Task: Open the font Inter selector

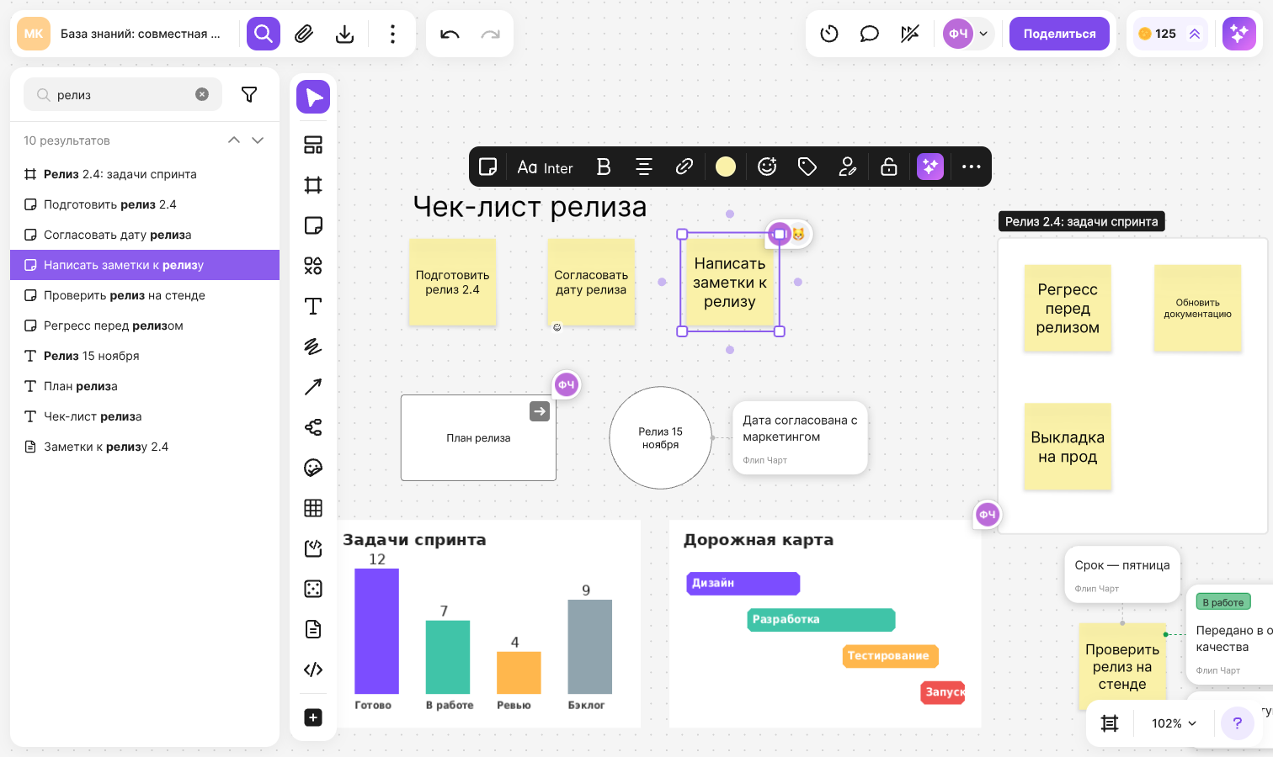Action: click(x=546, y=167)
